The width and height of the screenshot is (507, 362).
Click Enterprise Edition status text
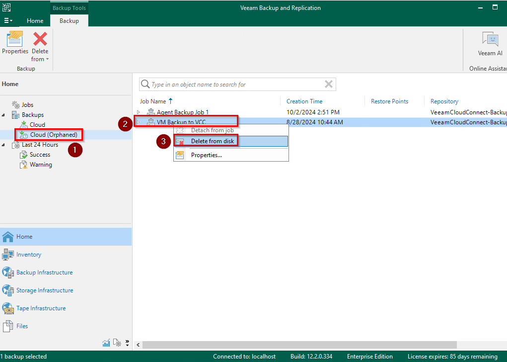[x=369, y=357]
